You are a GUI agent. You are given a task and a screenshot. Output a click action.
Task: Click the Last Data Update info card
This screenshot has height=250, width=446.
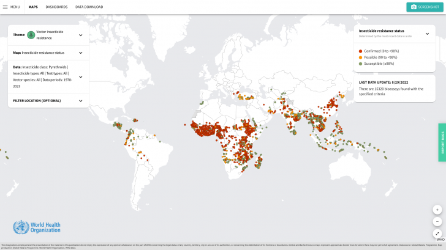tap(395, 89)
